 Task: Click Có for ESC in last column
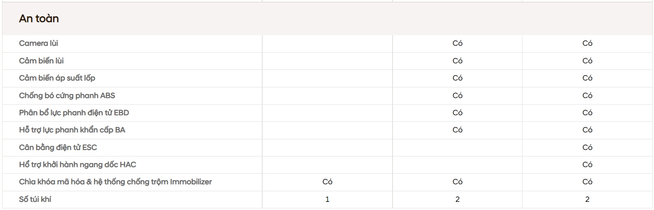pos(587,147)
